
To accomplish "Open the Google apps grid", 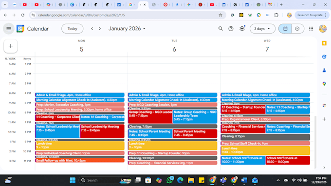I will [x=311, y=29].
